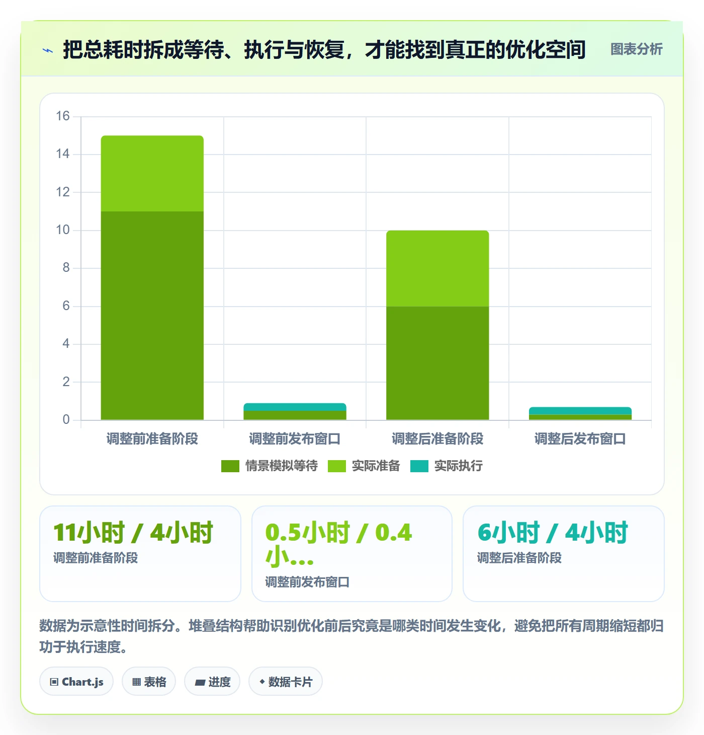This screenshot has width=704, height=735.
Task: Click the truncated 0.5小时 / 0.4小… stat value
Action: click(338, 545)
